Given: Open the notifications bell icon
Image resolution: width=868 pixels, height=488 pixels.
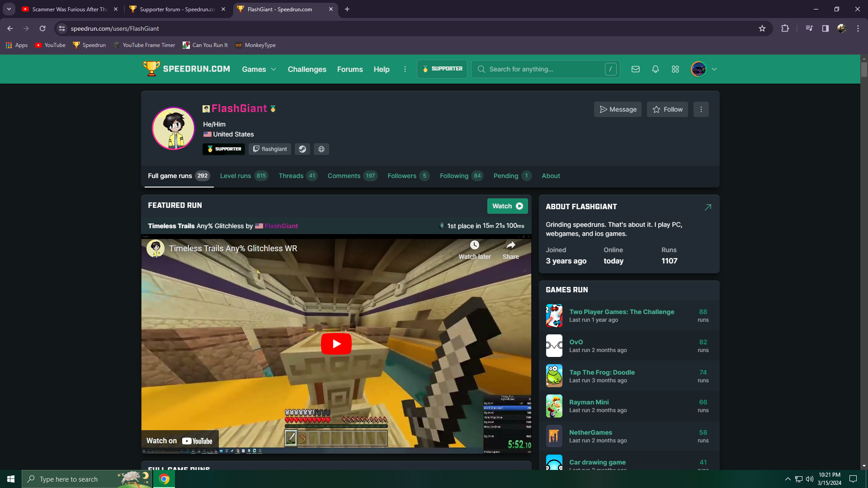Looking at the screenshot, I should pyautogui.click(x=656, y=69).
